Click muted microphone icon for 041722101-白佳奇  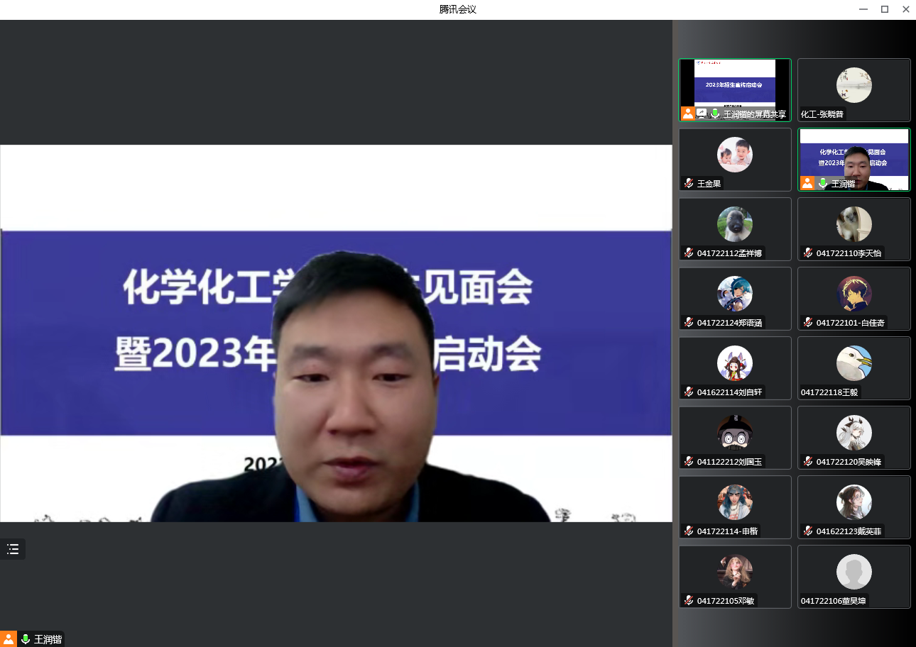(807, 322)
